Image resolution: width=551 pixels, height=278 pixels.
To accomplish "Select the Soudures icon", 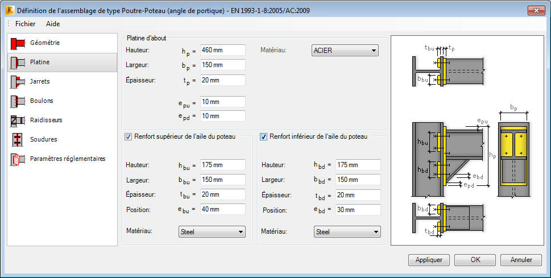I will pyautogui.click(x=18, y=140).
